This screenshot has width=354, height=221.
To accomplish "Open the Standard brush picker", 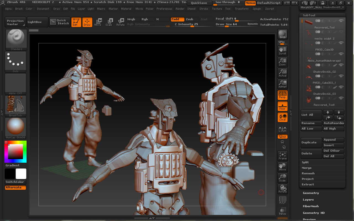I will click(x=16, y=40).
